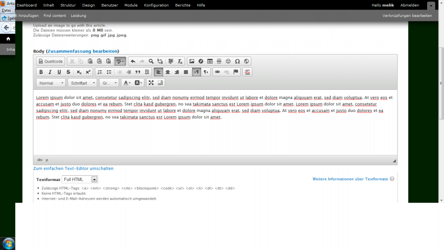Insert a smiley emoticon

tap(228, 62)
